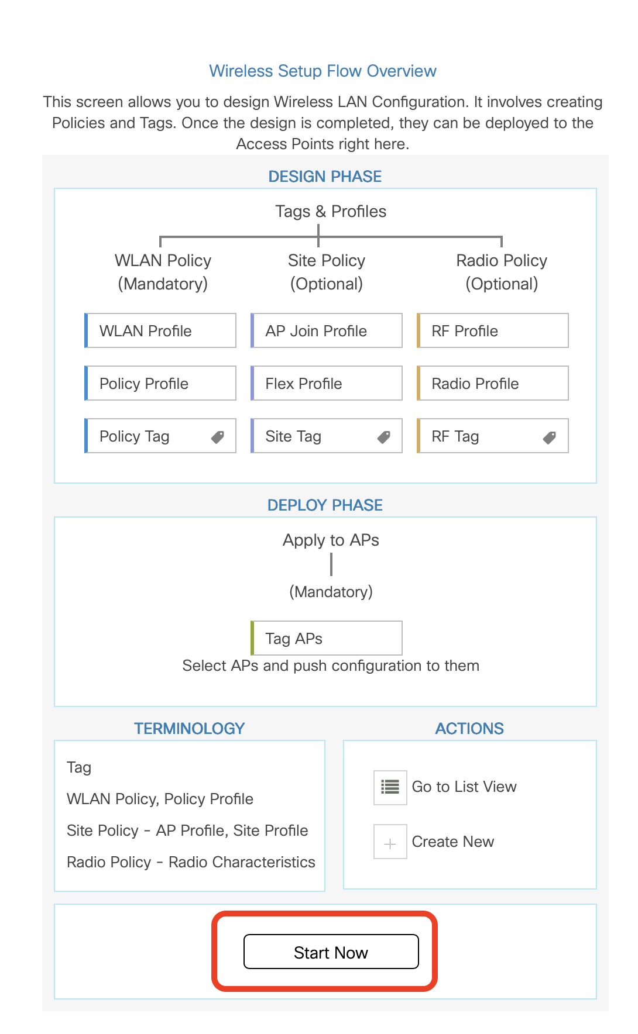Click the Site Tag tag icon
638x1034 pixels.
point(384,437)
